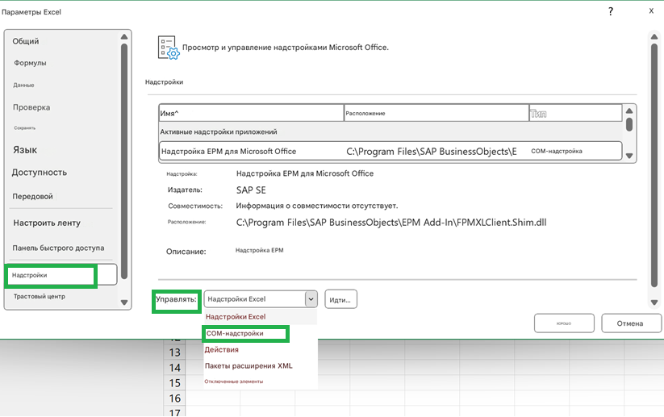Open Настроить ленту page
This screenshot has width=664, height=417.
tap(47, 223)
